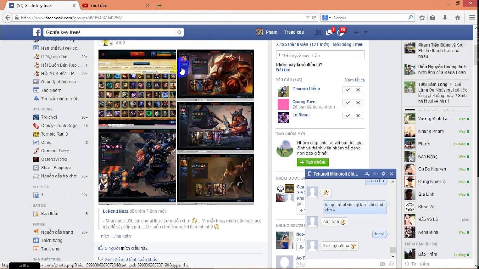Open the champion grid screenshot thumbnail
Screen dimensions: 479x269
click(137, 88)
